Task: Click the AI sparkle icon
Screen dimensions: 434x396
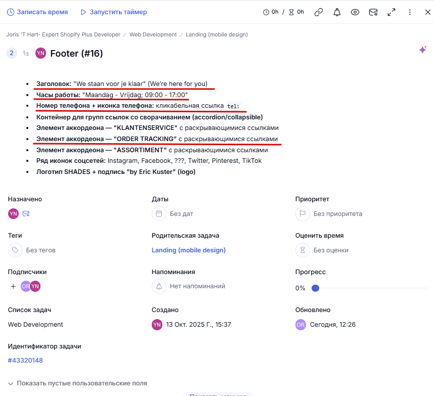Action: point(422,50)
